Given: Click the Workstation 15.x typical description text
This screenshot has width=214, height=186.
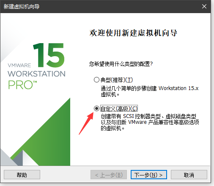Looking at the screenshot, I should pyautogui.click(x=150, y=91).
